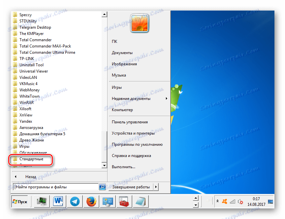Open Справка и поддержка
Screen dimensions: 285x219
[131, 156]
